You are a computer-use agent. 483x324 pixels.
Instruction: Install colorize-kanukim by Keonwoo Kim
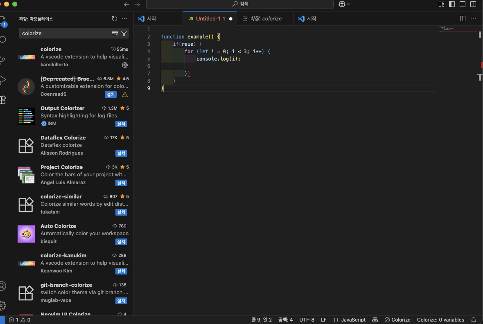[122, 271]
